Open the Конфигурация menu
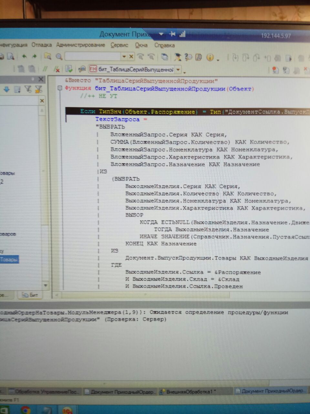 coord(13,45)
